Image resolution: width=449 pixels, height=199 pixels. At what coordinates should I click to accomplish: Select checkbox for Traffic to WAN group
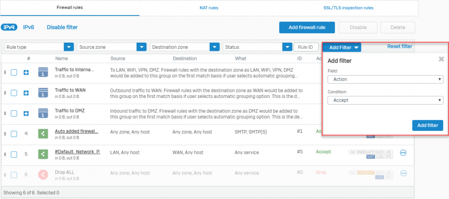click(x=14, y=93)
